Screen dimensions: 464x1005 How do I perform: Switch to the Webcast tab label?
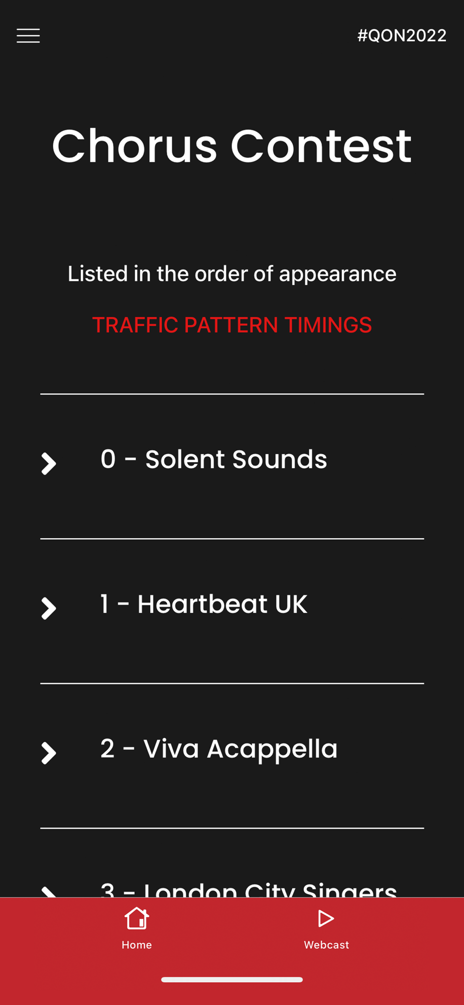pos(326,945)
